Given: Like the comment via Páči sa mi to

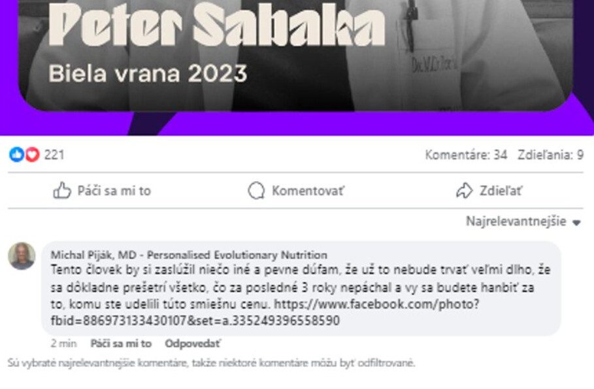Looking at the screenshot, I should click(x=121, y=343).
